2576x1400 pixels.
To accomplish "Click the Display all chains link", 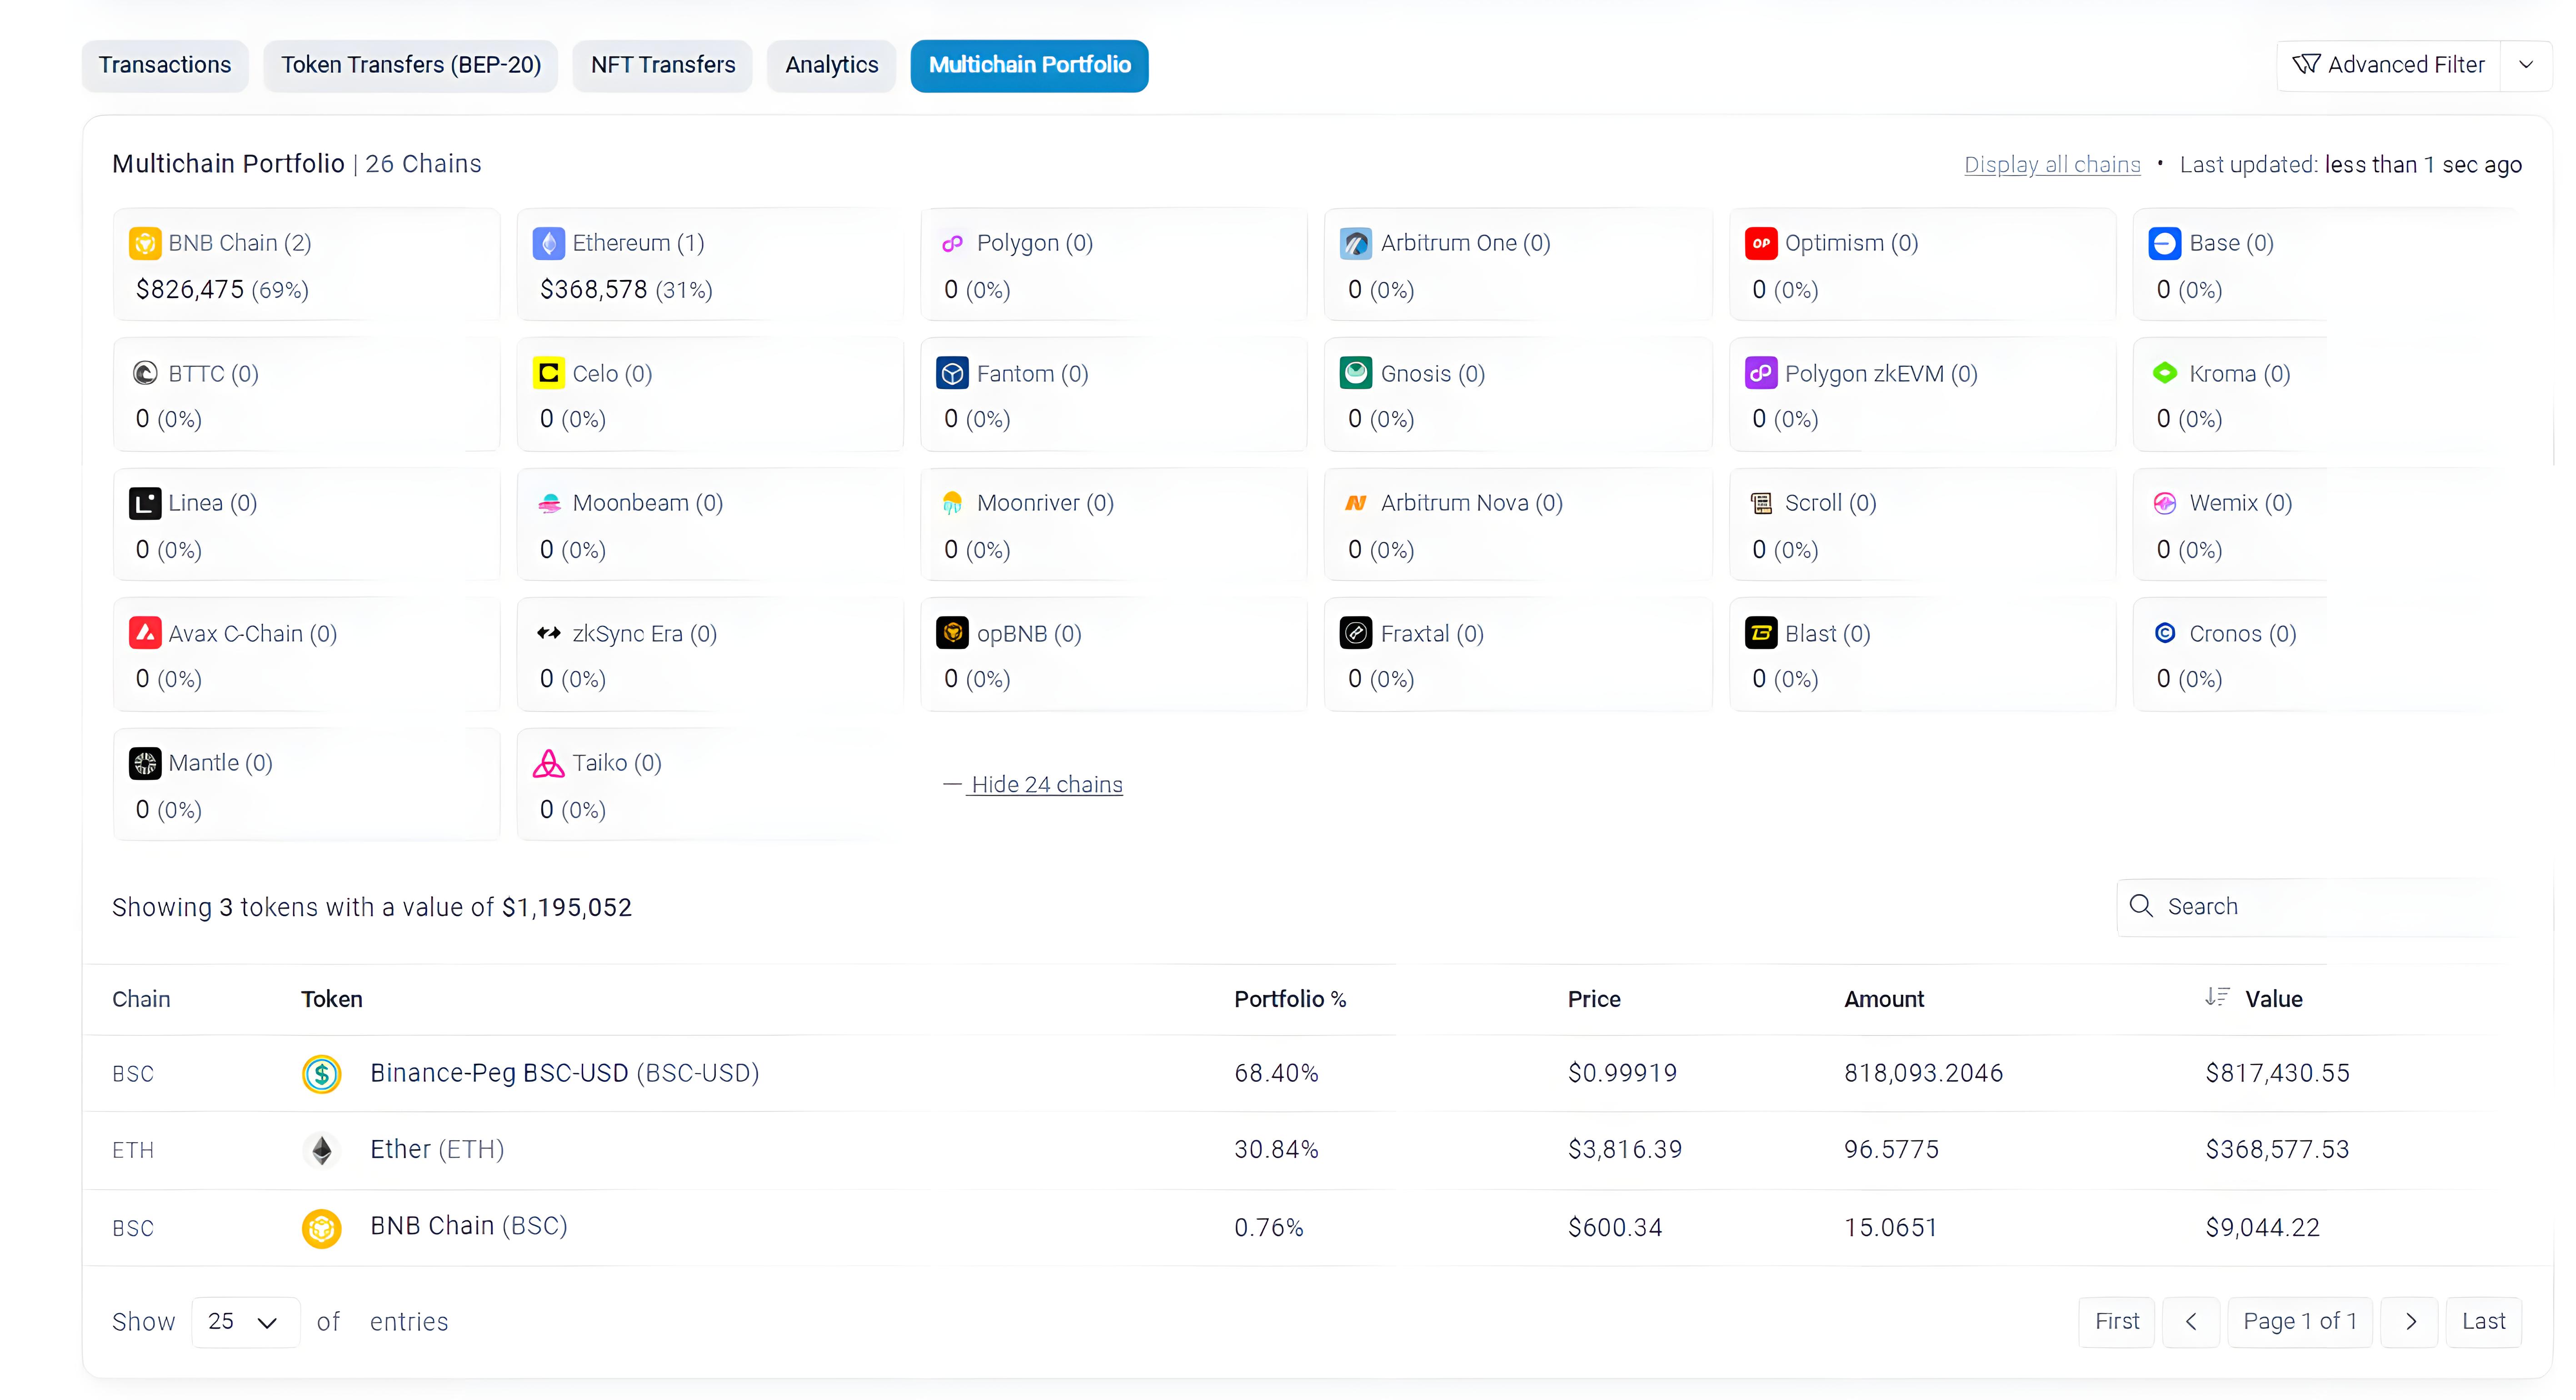I will (x=2052, y=165).
